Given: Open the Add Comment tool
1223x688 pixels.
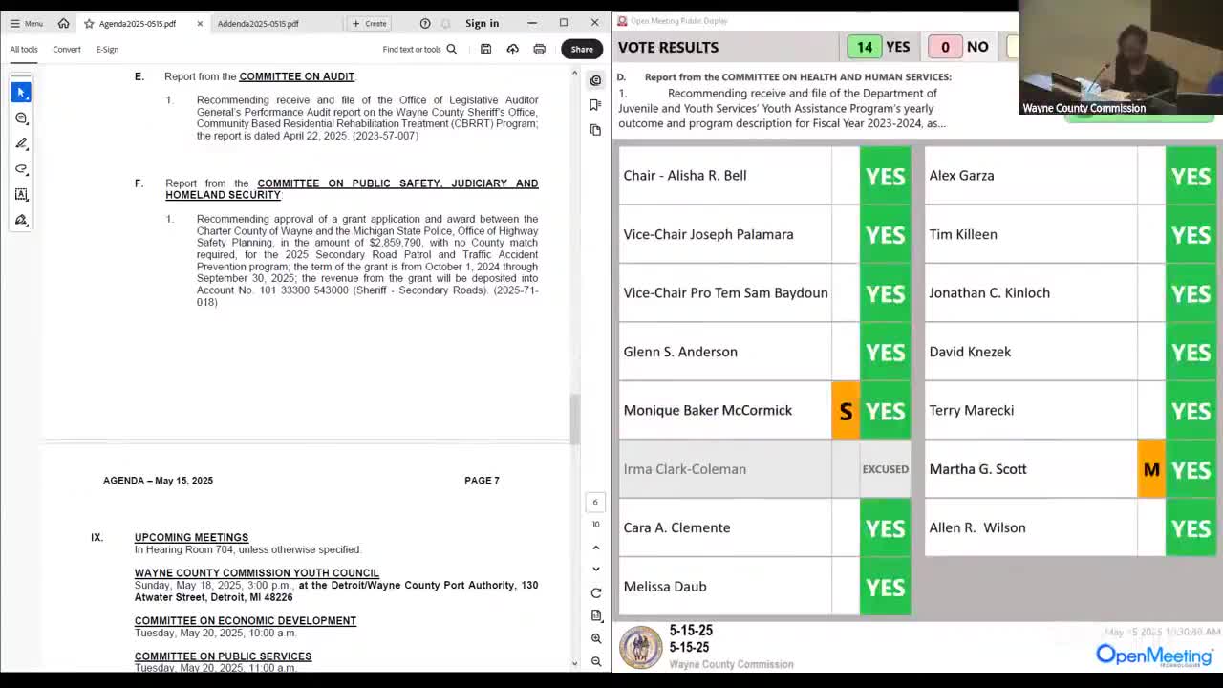Looking at the screenshot, I should 20,118.
